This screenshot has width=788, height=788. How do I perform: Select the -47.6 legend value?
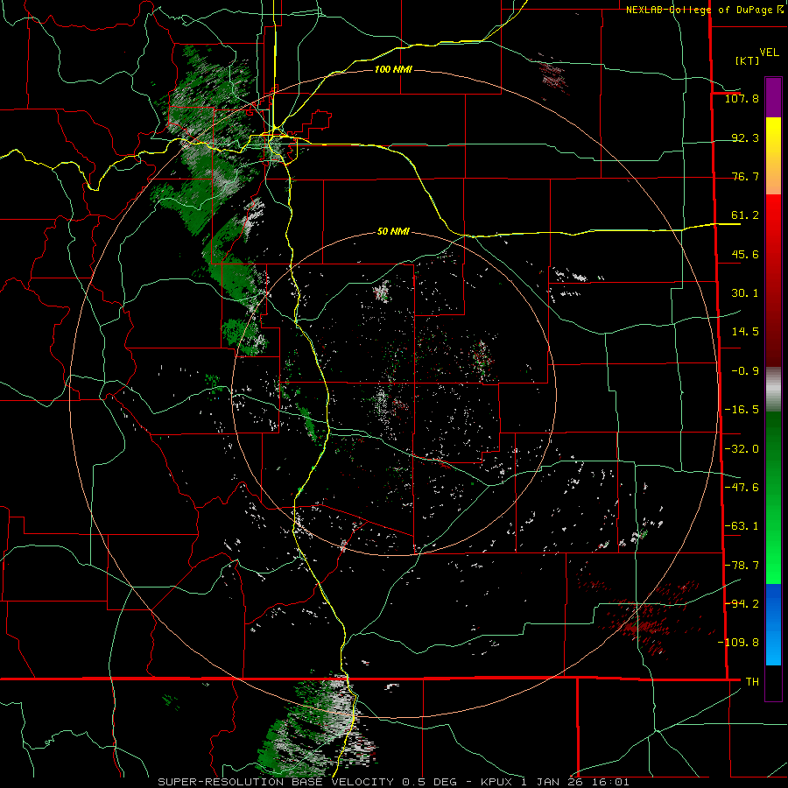(x=742, y=488)
